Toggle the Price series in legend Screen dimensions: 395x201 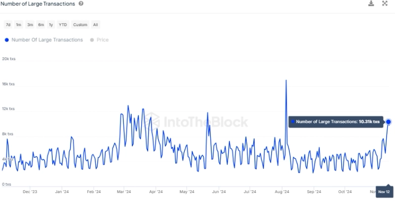[x=99, y=40]
